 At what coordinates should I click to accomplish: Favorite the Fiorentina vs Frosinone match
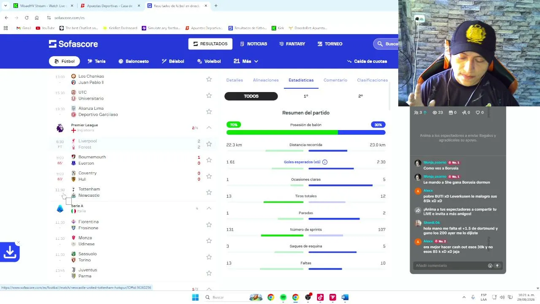pos(209,225)
